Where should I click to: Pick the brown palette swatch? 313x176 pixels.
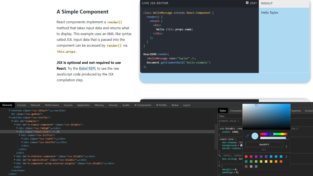pyautogui.click(x=246, y=166)
